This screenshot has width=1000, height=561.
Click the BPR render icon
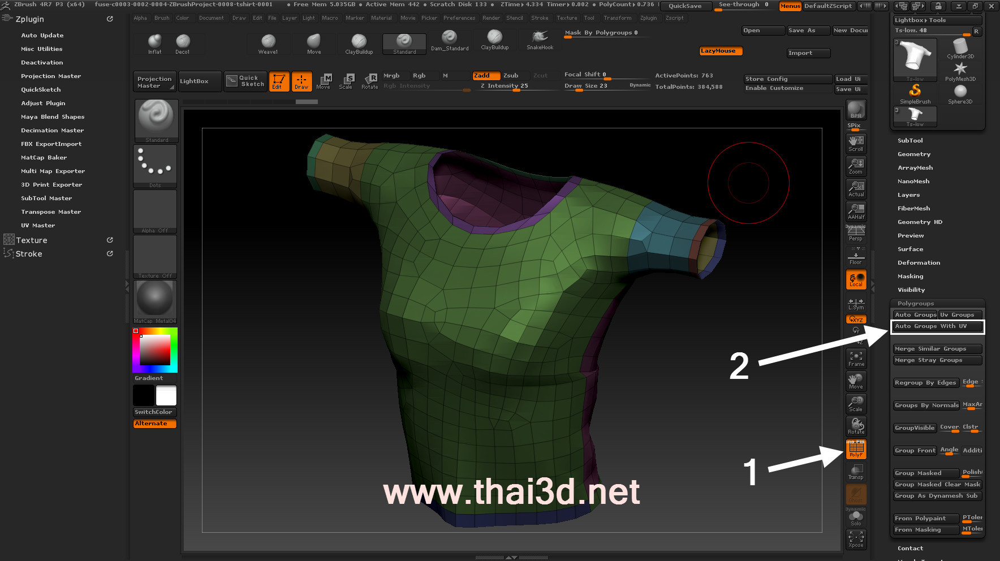coord(856,110)
